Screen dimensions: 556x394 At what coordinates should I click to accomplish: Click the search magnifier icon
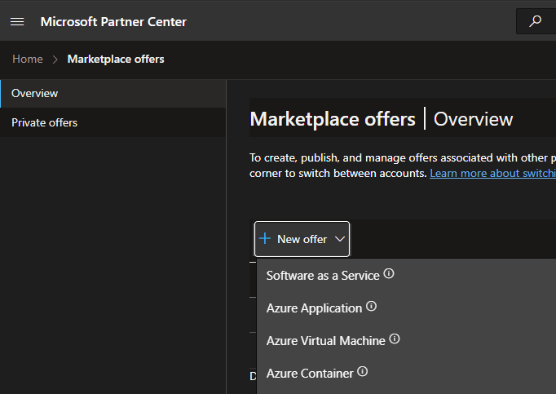(535, 21)
